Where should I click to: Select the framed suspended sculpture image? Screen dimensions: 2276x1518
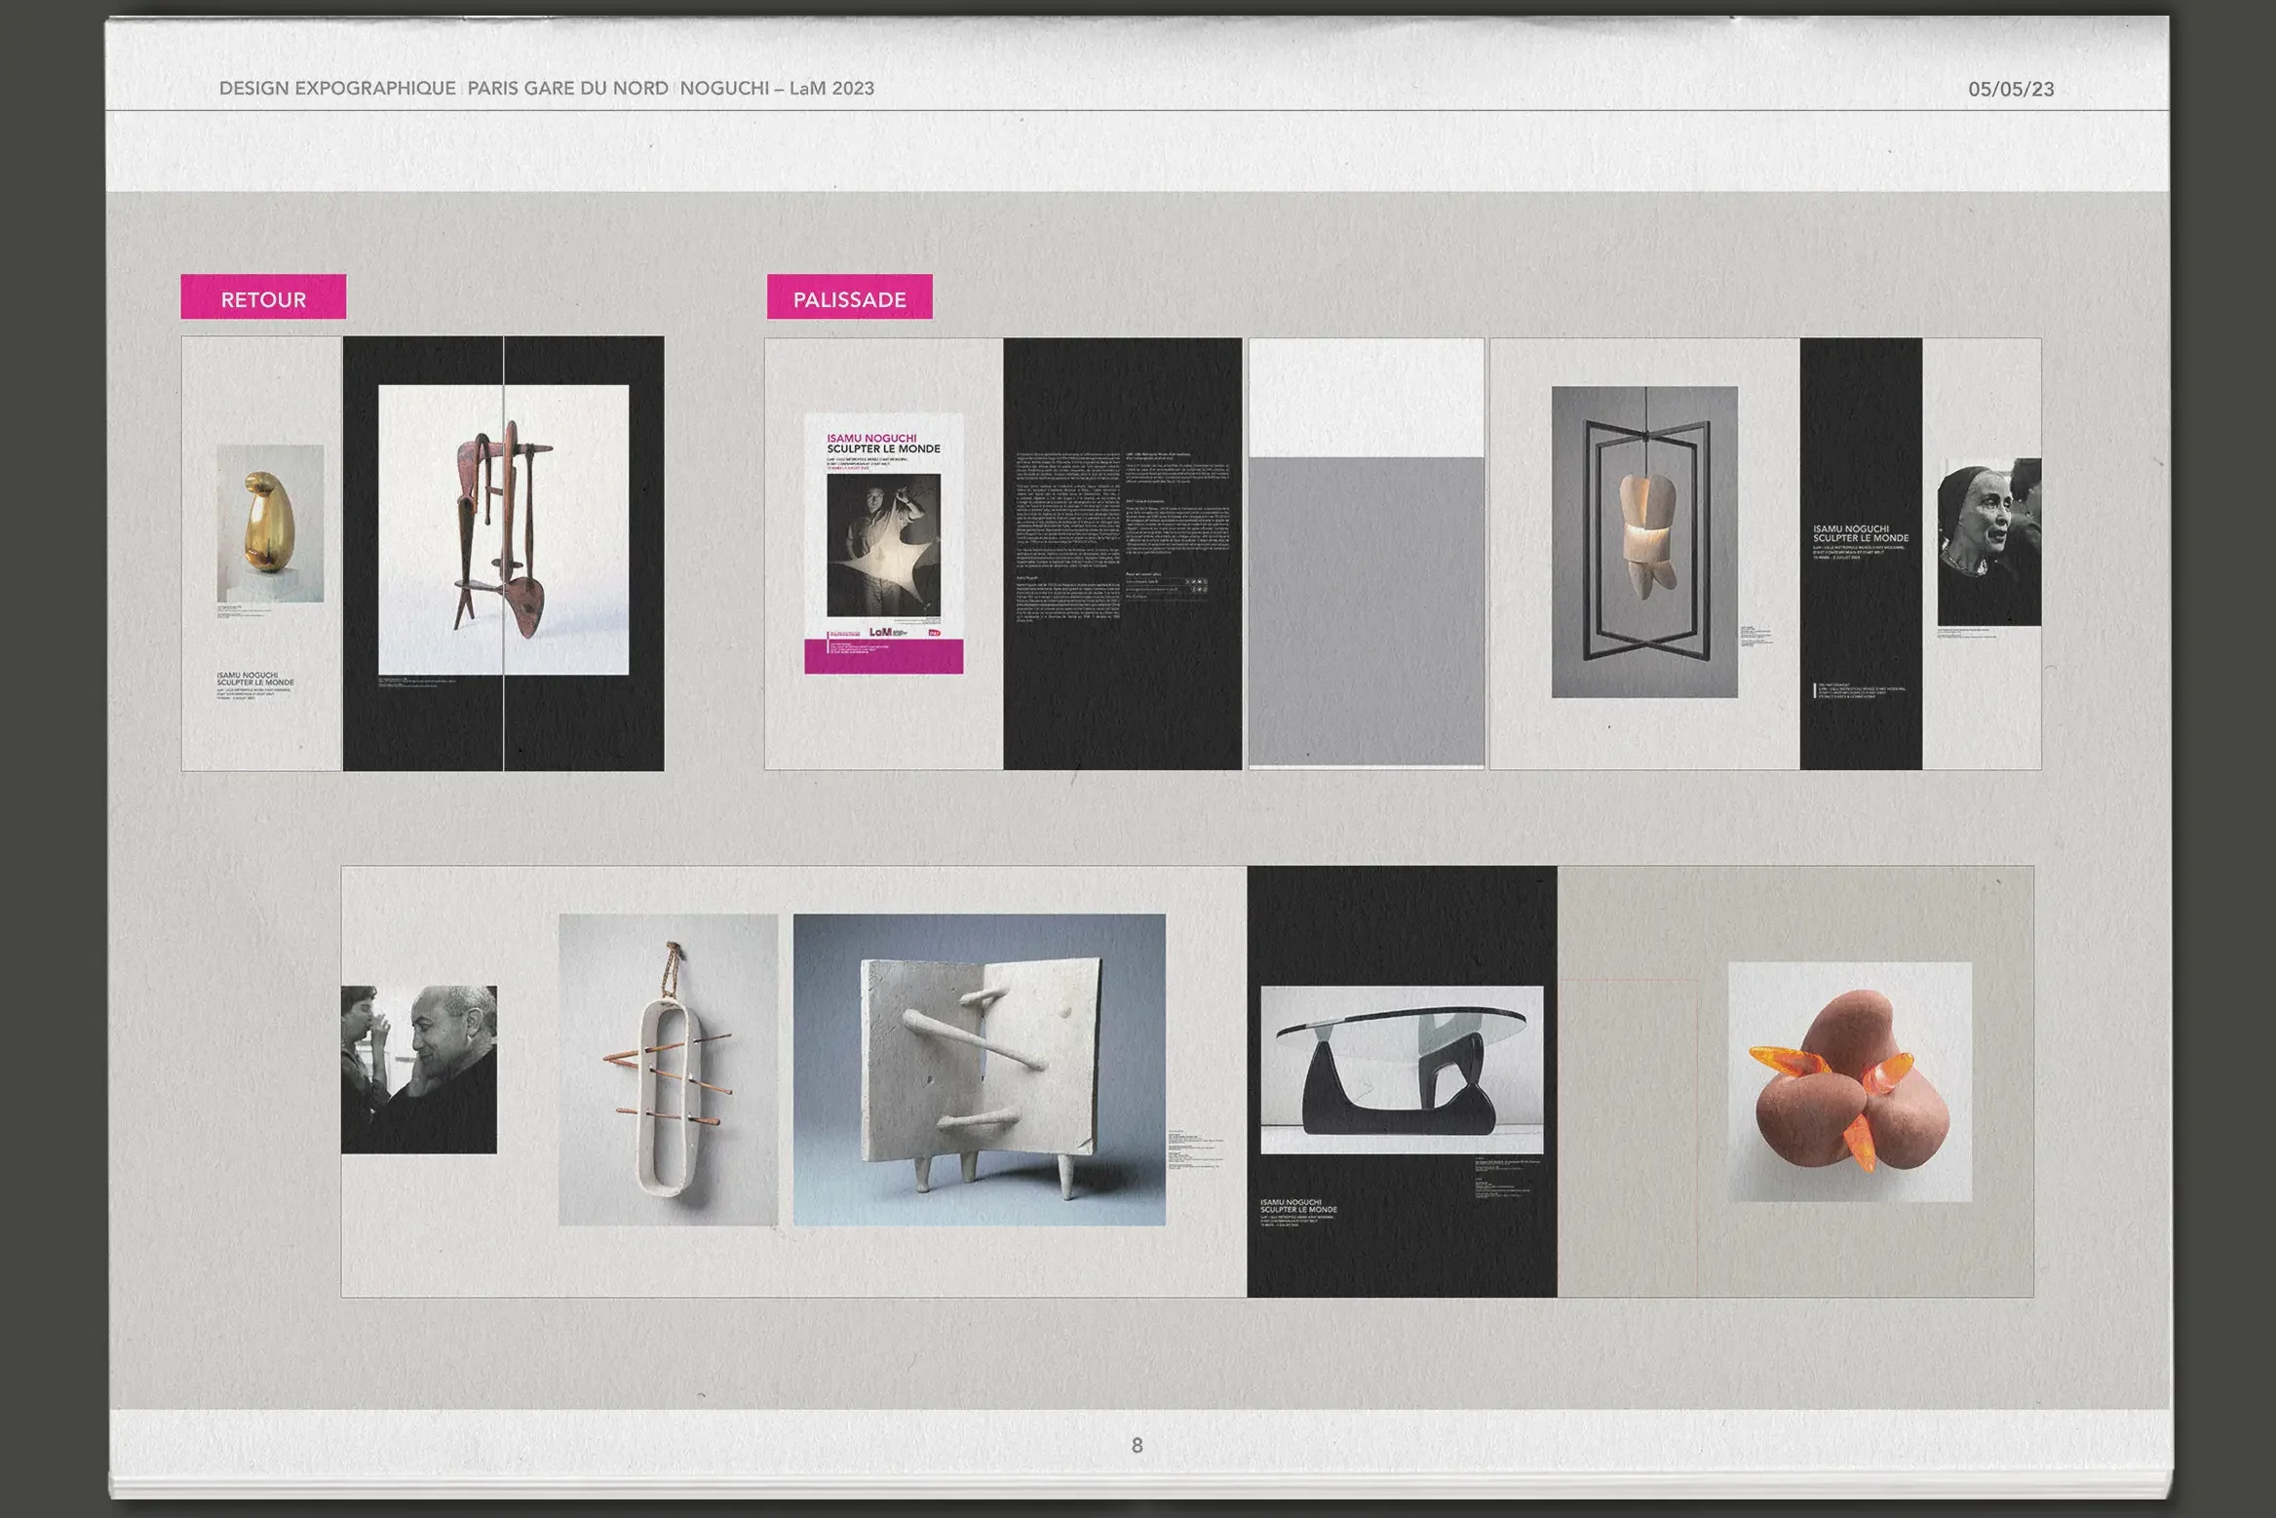pyautogui.click(x=1644, y=542)
